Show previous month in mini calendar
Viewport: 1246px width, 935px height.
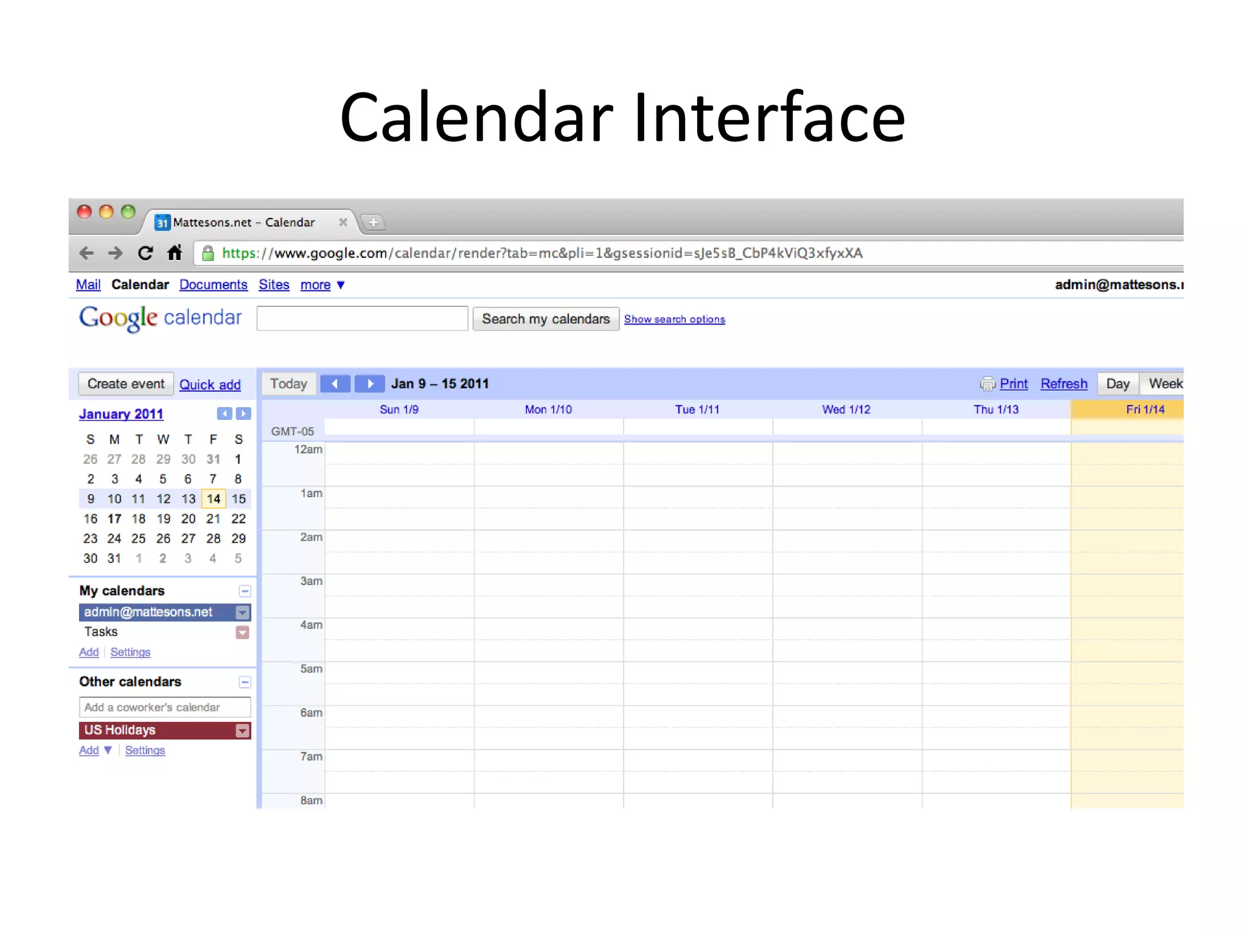(x=224, y=414)
